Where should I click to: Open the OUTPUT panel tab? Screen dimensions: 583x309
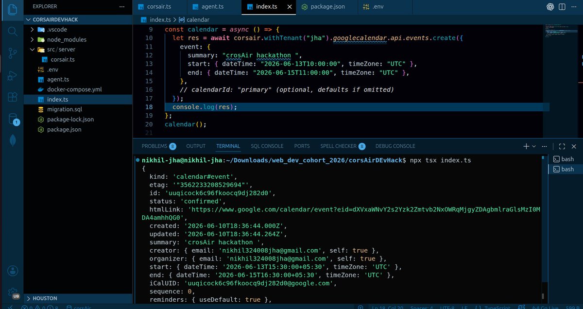click(x=196, y=146)
